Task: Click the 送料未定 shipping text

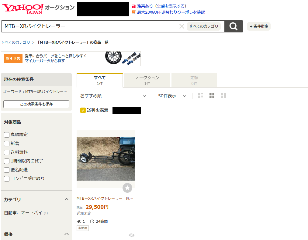Action: 84,214
